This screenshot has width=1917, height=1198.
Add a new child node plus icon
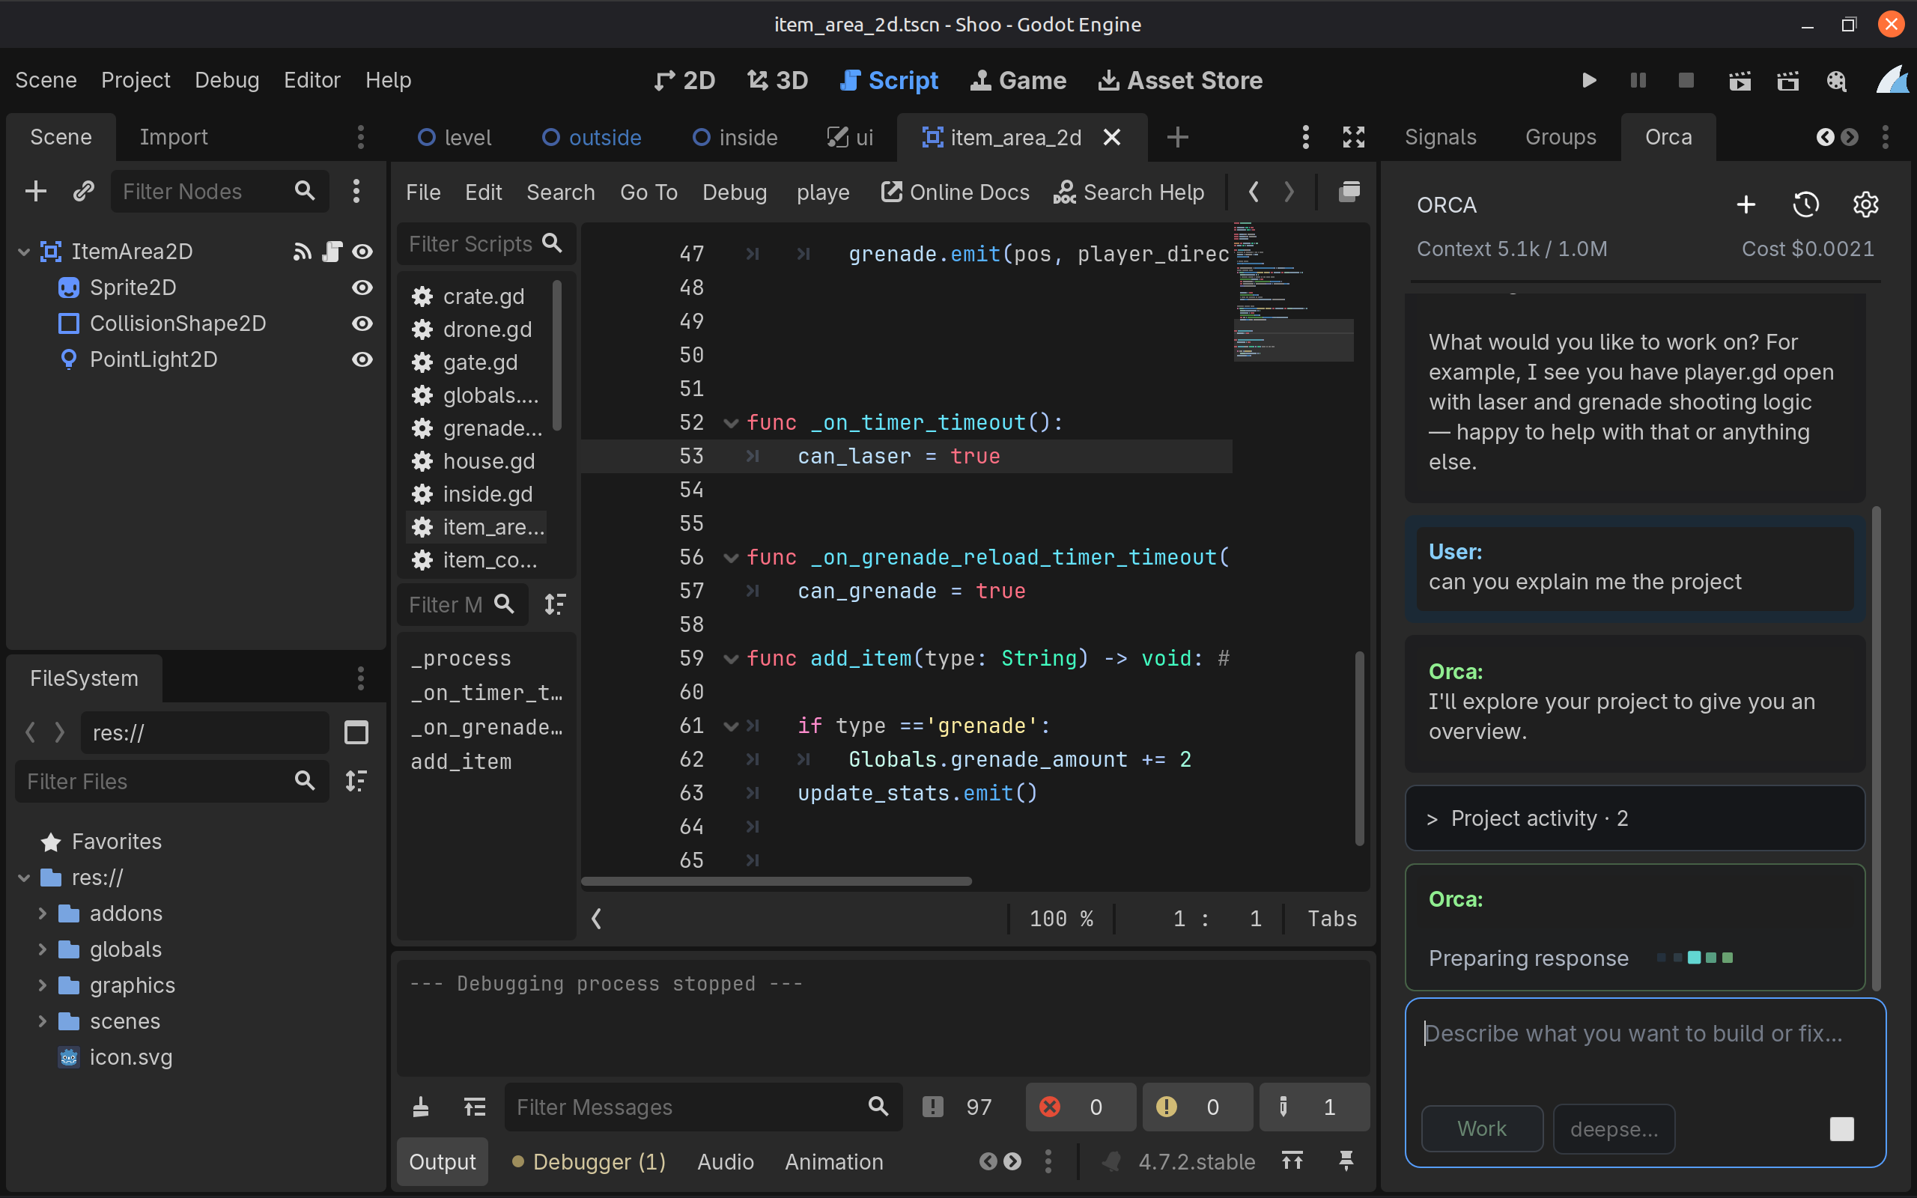pos(36,191)
